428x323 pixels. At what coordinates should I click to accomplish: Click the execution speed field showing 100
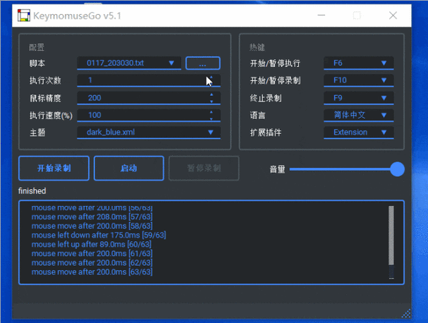[x=149, y=115]
